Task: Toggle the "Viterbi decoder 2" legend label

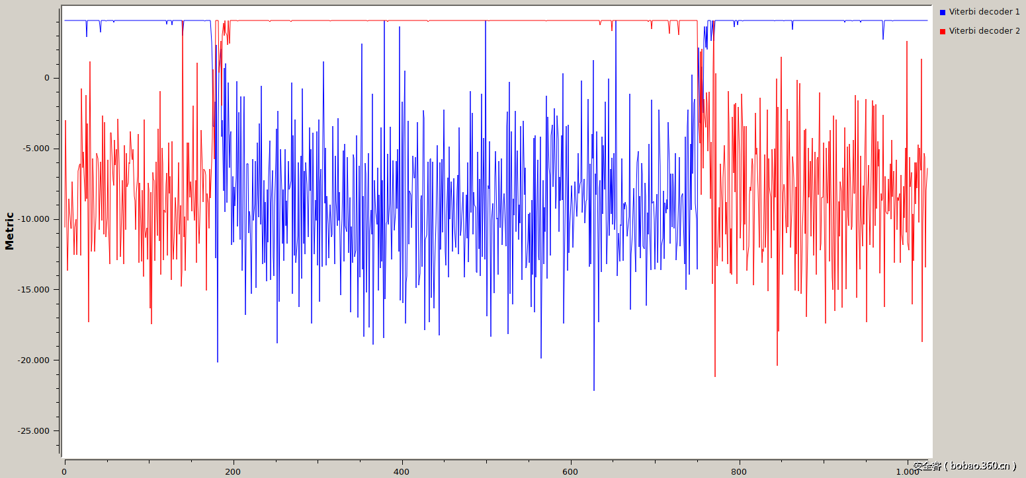Action: pyautogui.click(x=984, y=31)
